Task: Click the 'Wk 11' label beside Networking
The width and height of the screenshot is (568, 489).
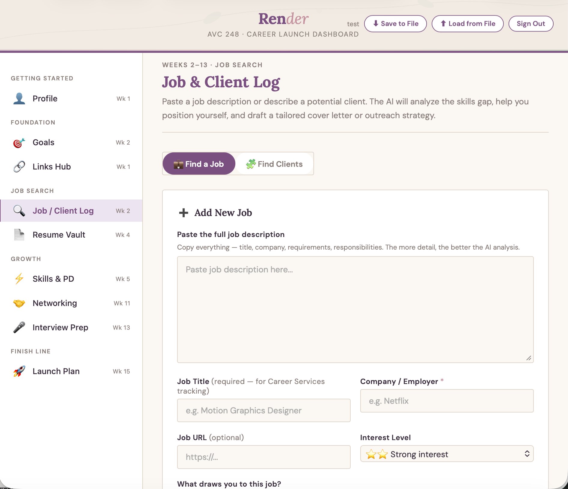Action: 122,303
